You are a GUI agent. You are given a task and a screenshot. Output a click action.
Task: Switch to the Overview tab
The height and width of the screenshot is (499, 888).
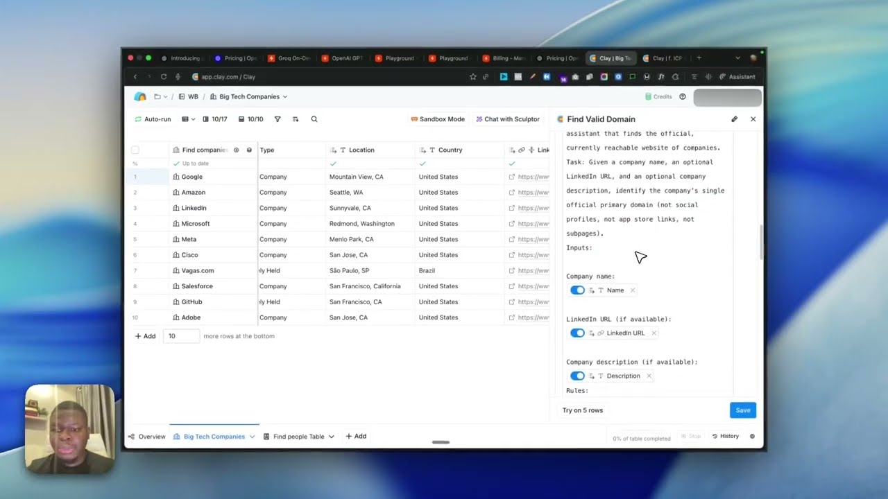click(146, 437)
